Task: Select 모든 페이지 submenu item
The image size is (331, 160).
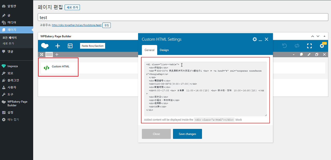Action: click(10, 38)
